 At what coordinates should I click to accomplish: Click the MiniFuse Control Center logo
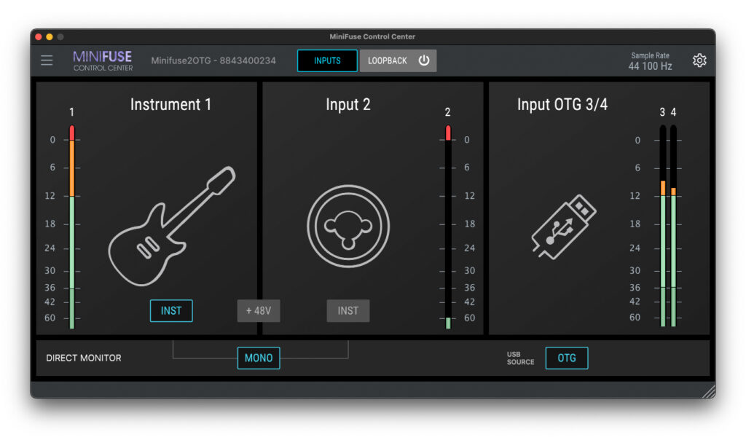[103, 60]
